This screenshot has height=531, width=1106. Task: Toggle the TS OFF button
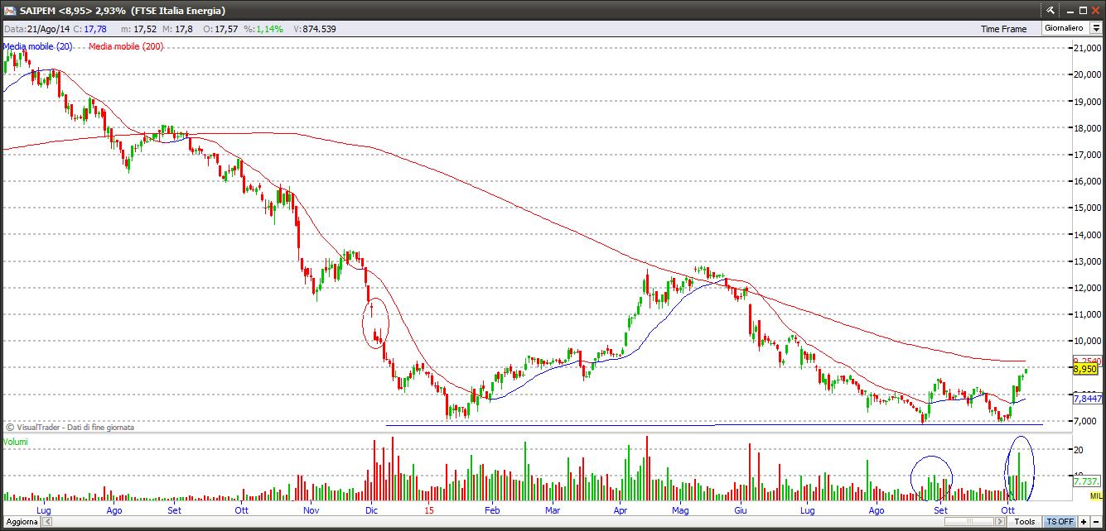tap(1060, 522)
